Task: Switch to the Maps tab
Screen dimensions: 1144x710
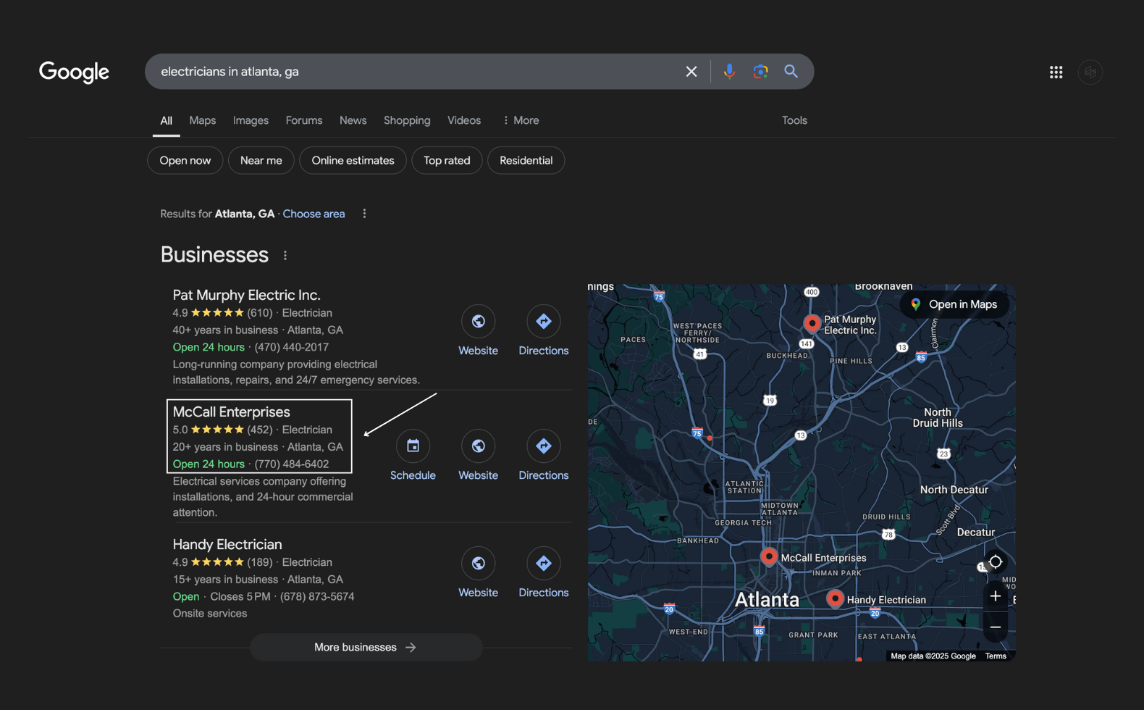Action: coord(203,120)
